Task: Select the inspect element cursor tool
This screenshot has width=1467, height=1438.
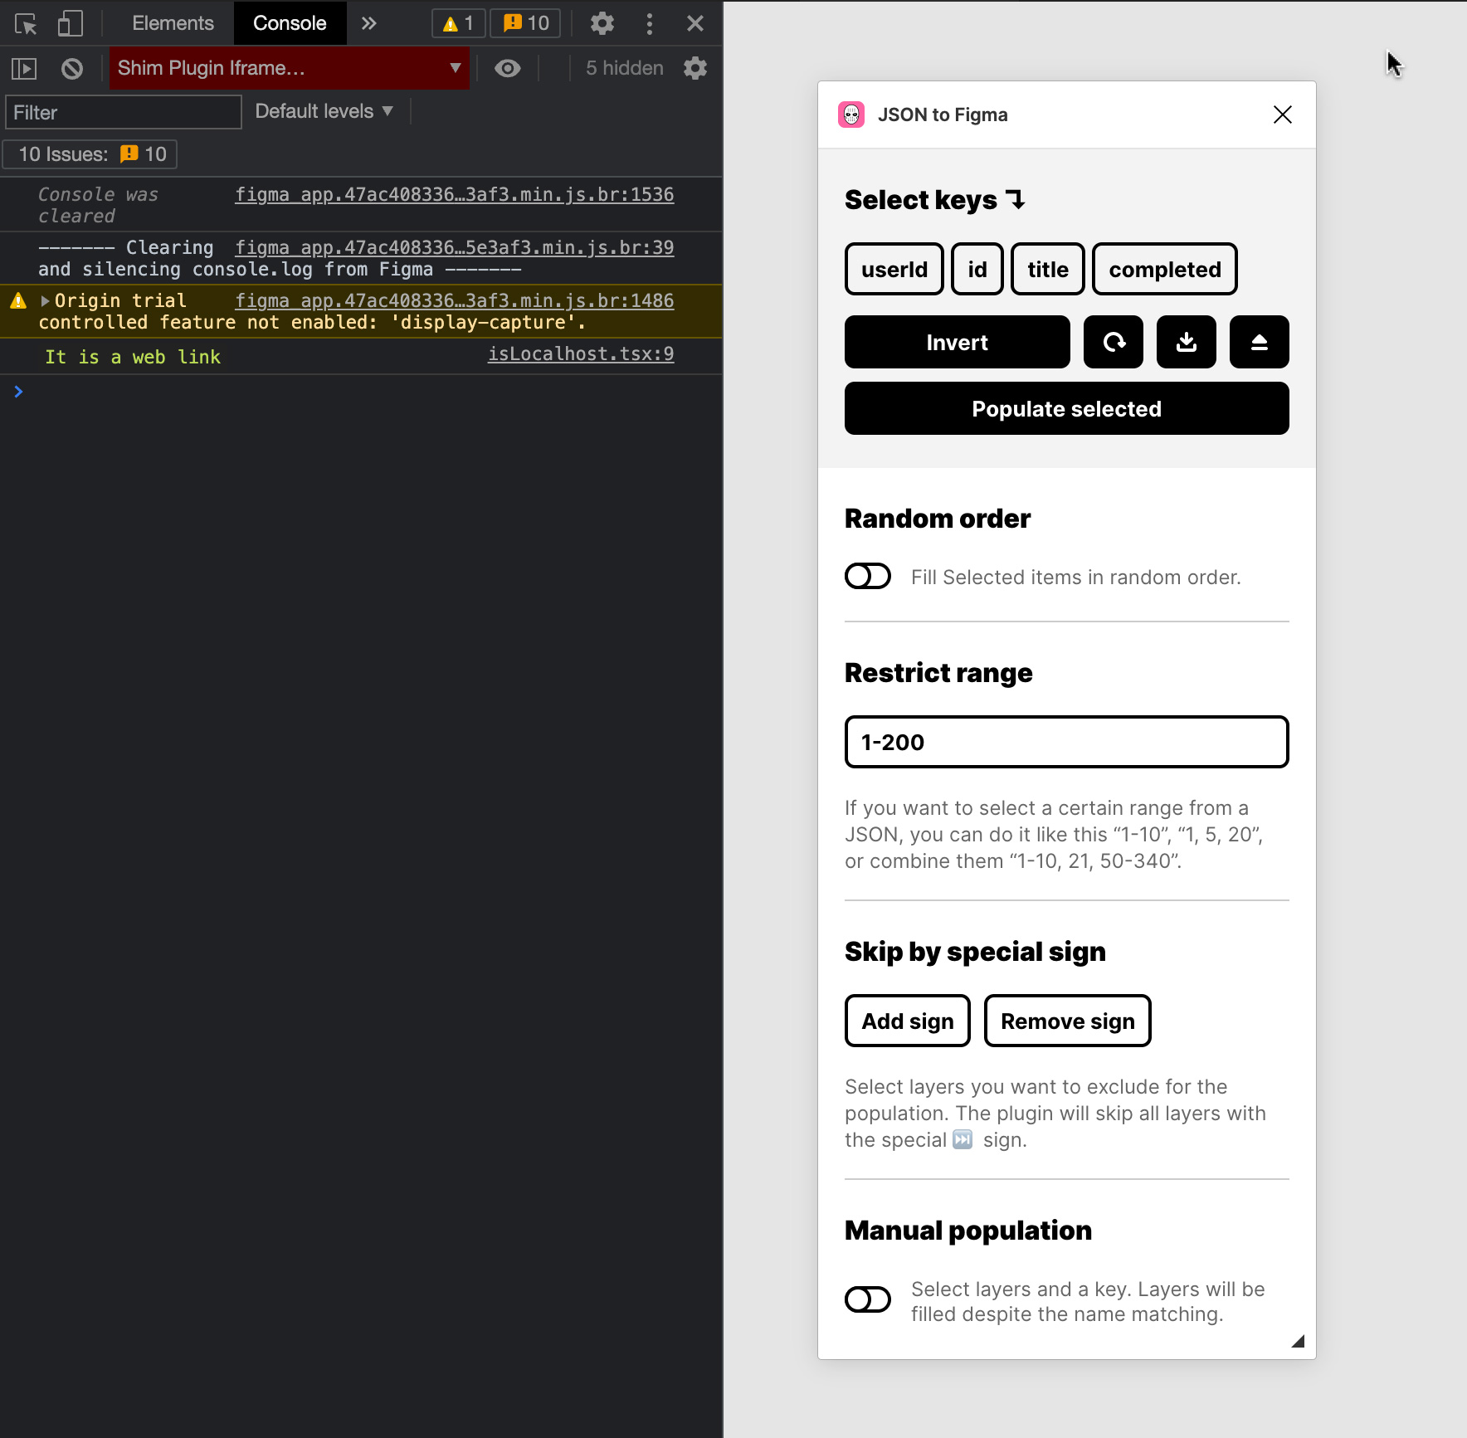Action: tap(25, 23)
